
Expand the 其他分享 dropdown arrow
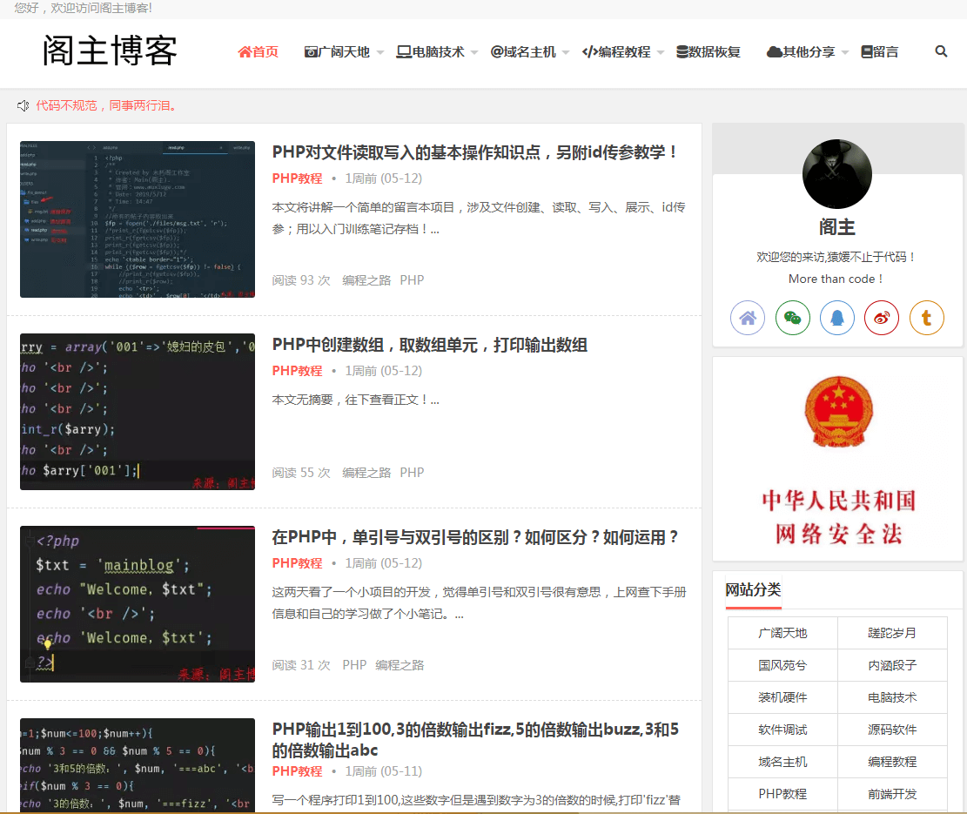click(x=845, y=53)
